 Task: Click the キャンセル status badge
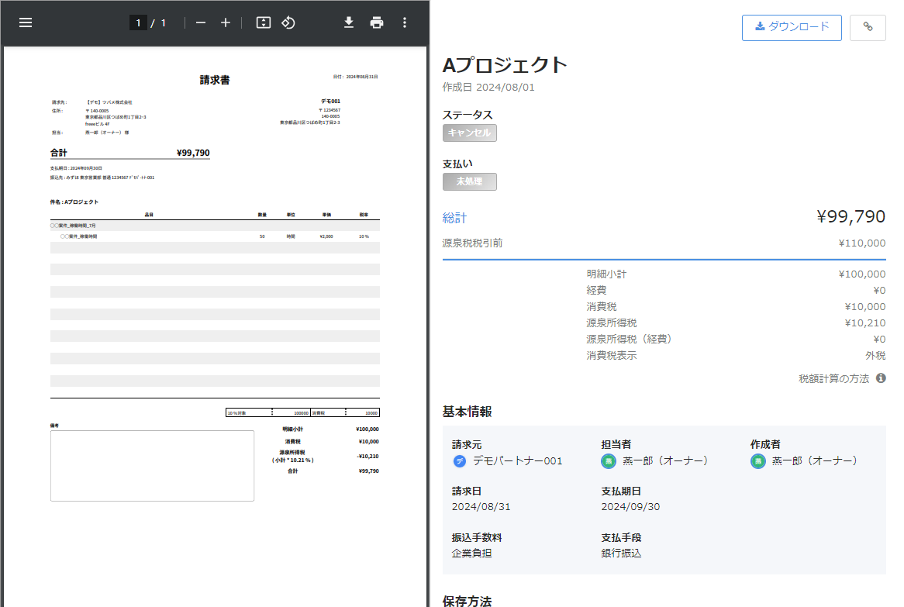pos(469,133)
